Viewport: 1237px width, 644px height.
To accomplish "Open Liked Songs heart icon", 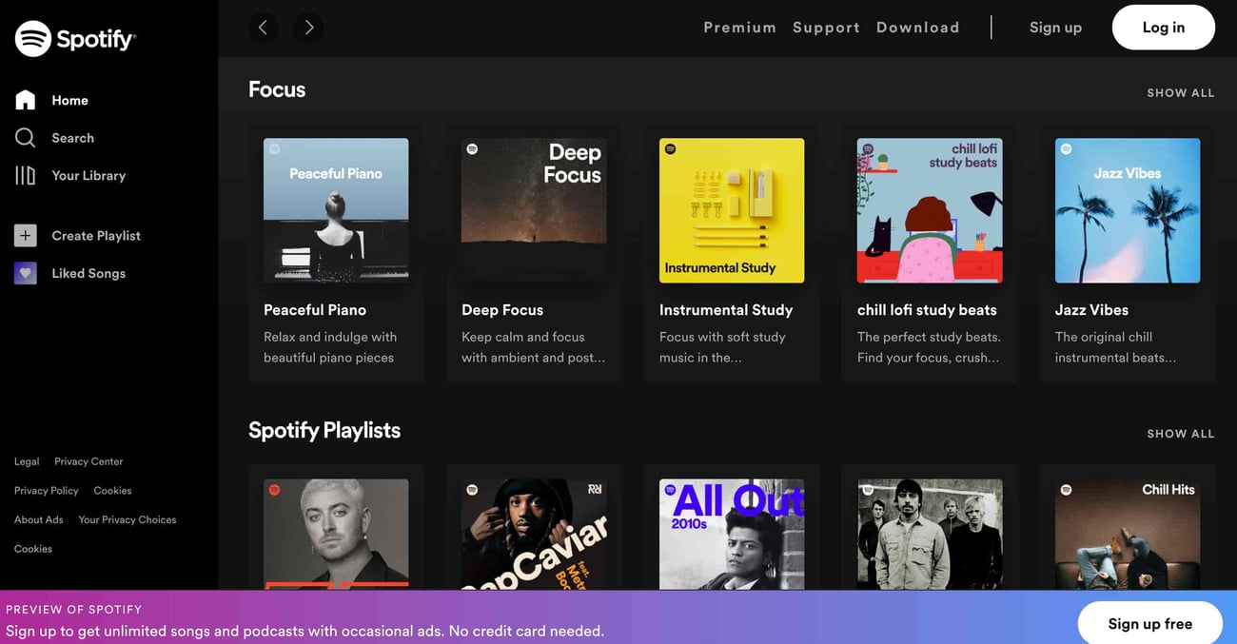I will (26, 273).
